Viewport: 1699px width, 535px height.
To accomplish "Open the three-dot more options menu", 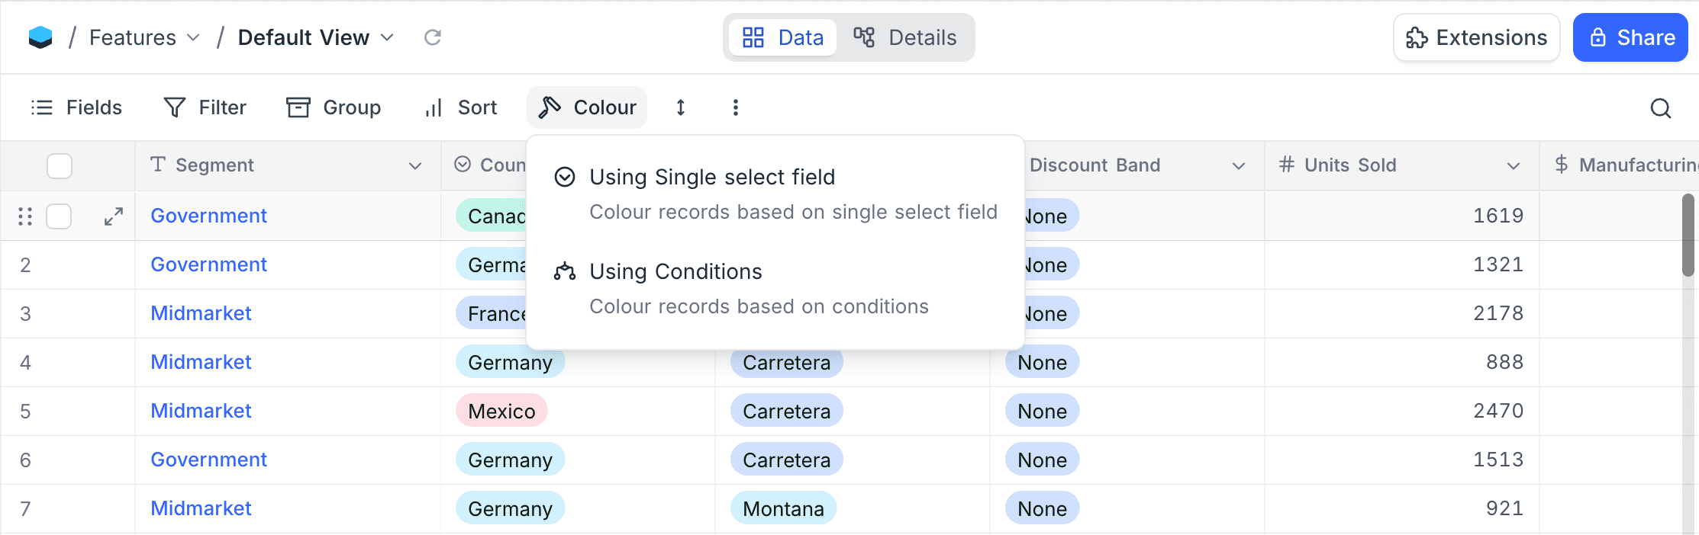I will tap(735, 107).
